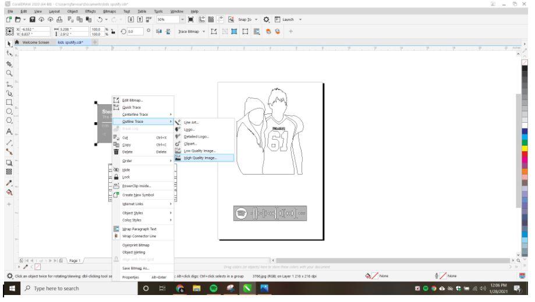535x302 pixels.
Task: Toggle Snap off icon
Action: [231, 19]
